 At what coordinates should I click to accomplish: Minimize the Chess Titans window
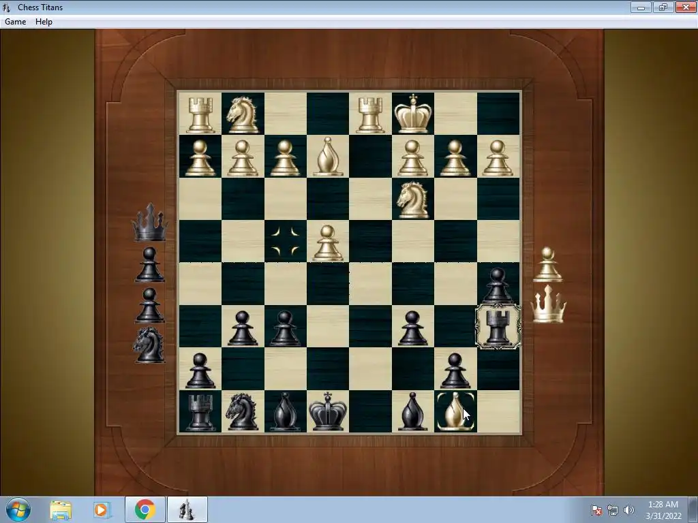641,7
